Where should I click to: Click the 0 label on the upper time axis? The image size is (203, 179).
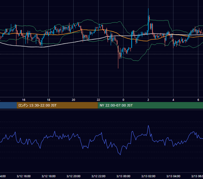pos(123,100)
